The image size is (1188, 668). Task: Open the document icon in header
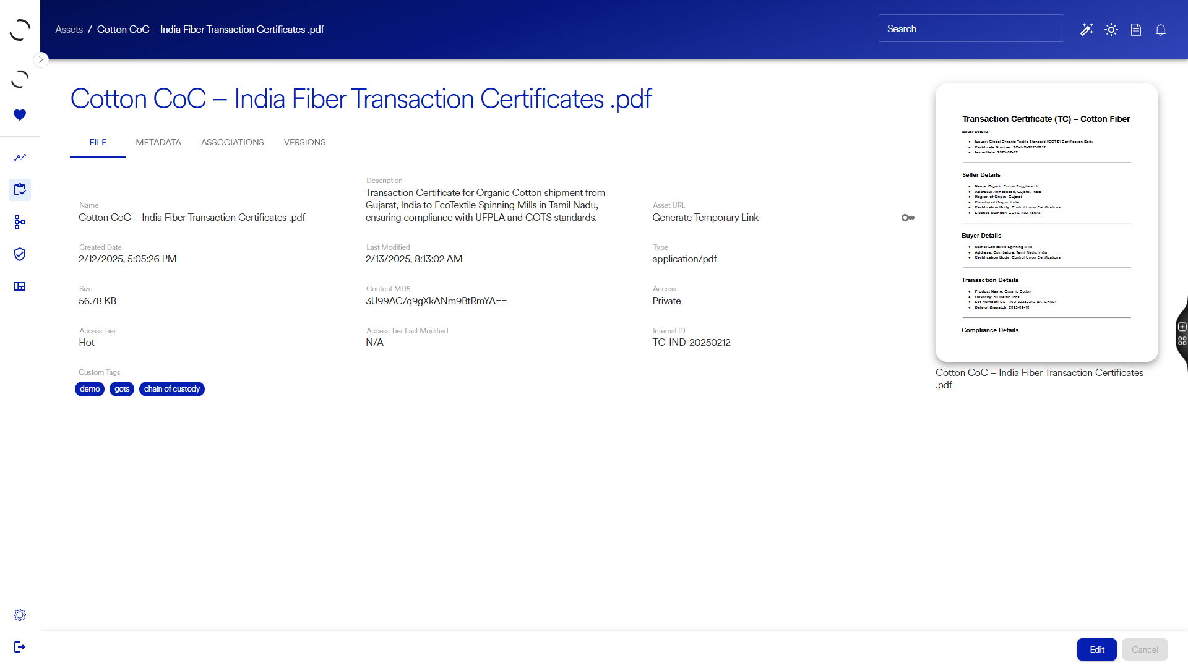[1136, 30]
